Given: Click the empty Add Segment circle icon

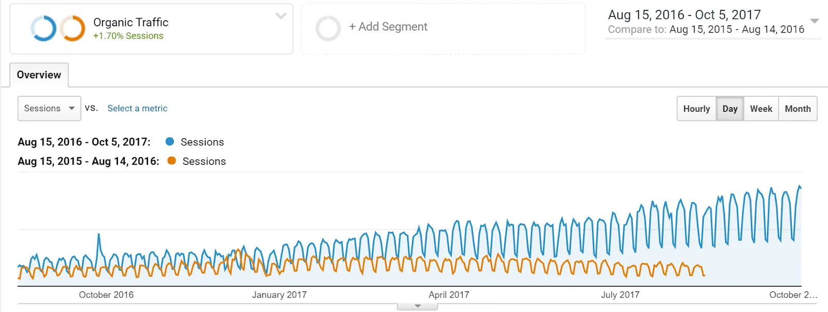Looking at the screenshot, I should [x=328, y=28].
